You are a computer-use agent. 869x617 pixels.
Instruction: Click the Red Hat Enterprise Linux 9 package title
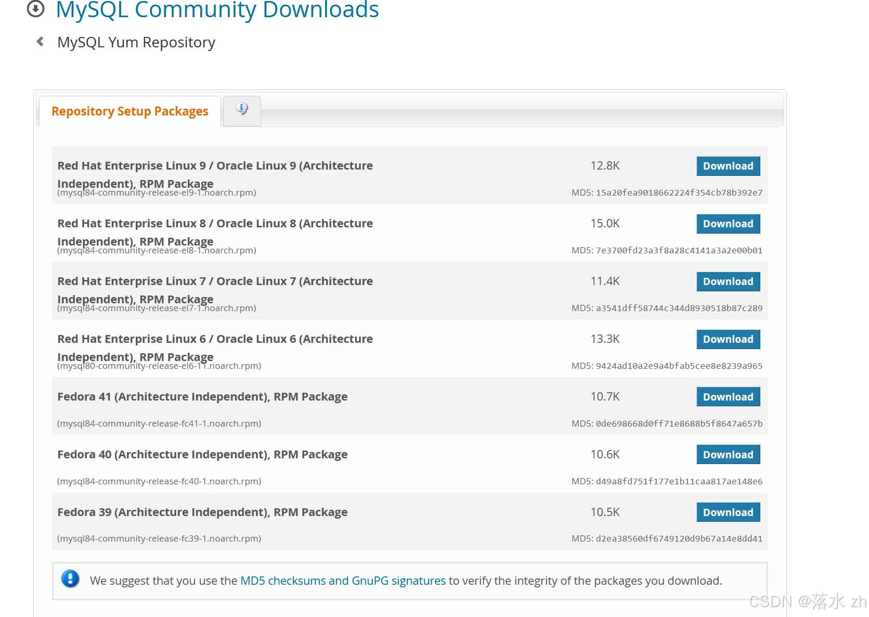tap(215, 175)
